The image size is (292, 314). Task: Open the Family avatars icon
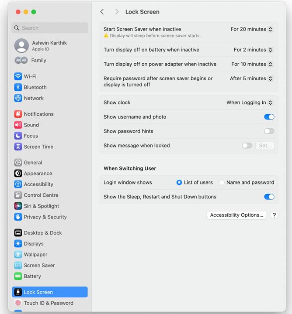21,60
